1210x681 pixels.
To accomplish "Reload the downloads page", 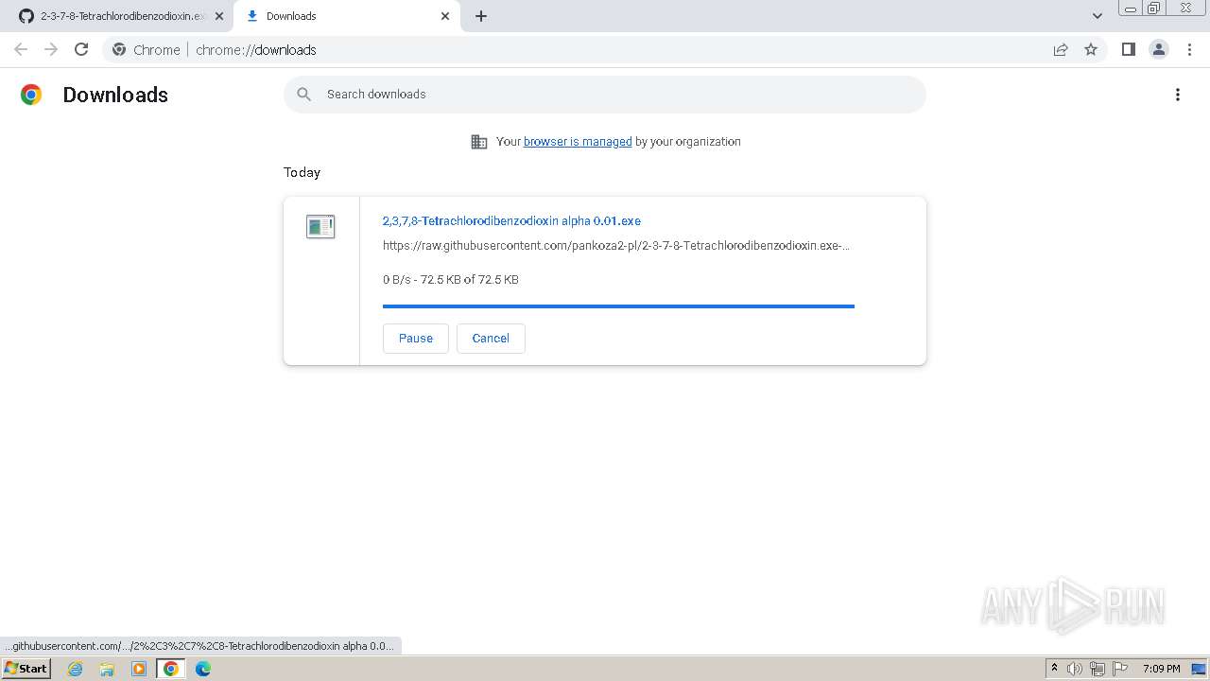I will coord(81,49).
